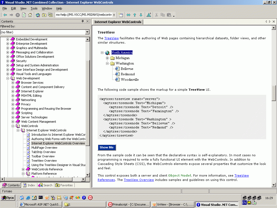Click the ms-help URL address field
277x208 pixels.
click(x=84, y=15)
